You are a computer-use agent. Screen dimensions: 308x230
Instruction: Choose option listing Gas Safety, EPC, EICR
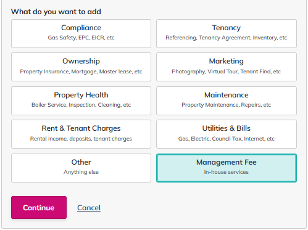pyautogui.click(x=81, y=33)
